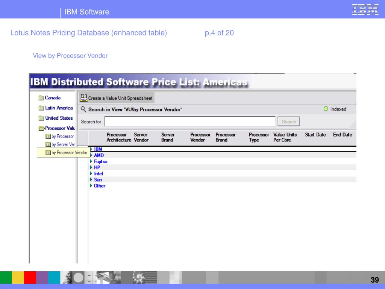This screenshot has width=385, height=289.
Task: Click the IBM Software header text
Action: point(87,12)
